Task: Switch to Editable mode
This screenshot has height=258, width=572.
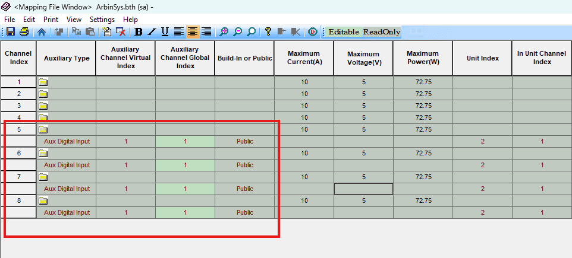Action: [344, 32]
